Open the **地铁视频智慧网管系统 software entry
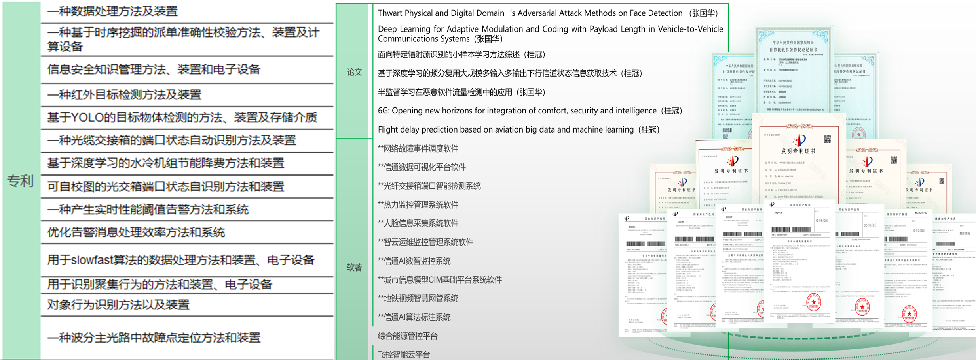Screen dimensions: 976x360 (418, 298)
